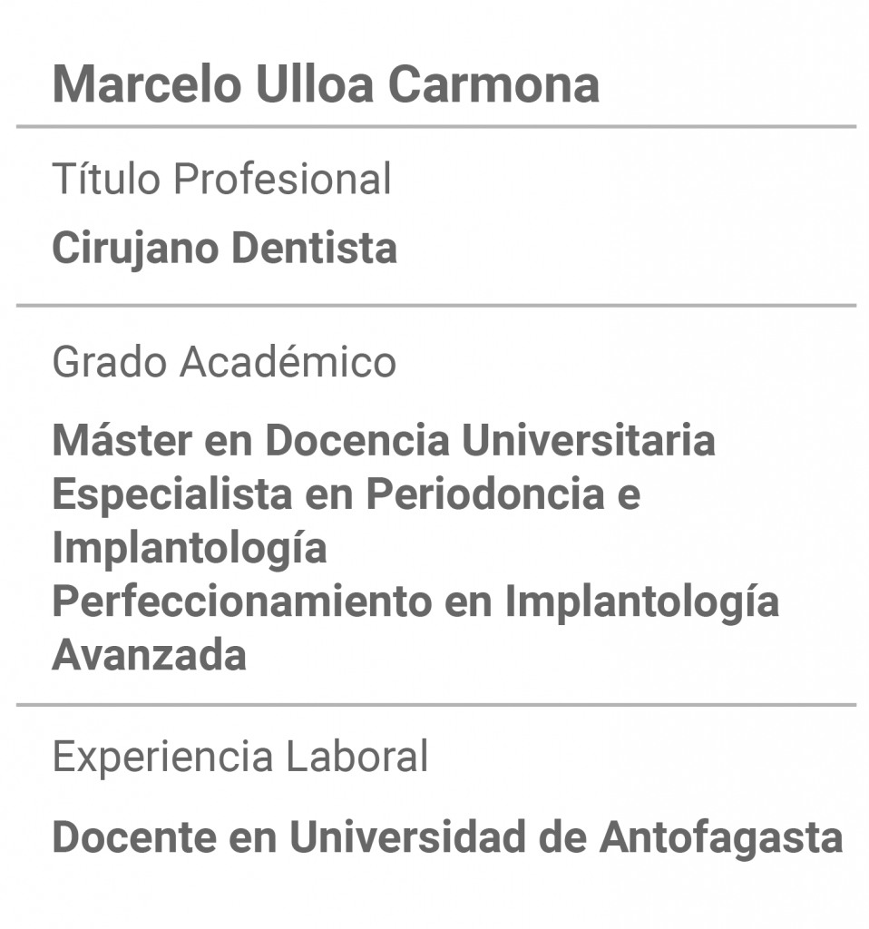Click the word Antofagasta

coord(721,837)
